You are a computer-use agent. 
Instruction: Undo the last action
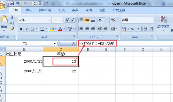17,3
